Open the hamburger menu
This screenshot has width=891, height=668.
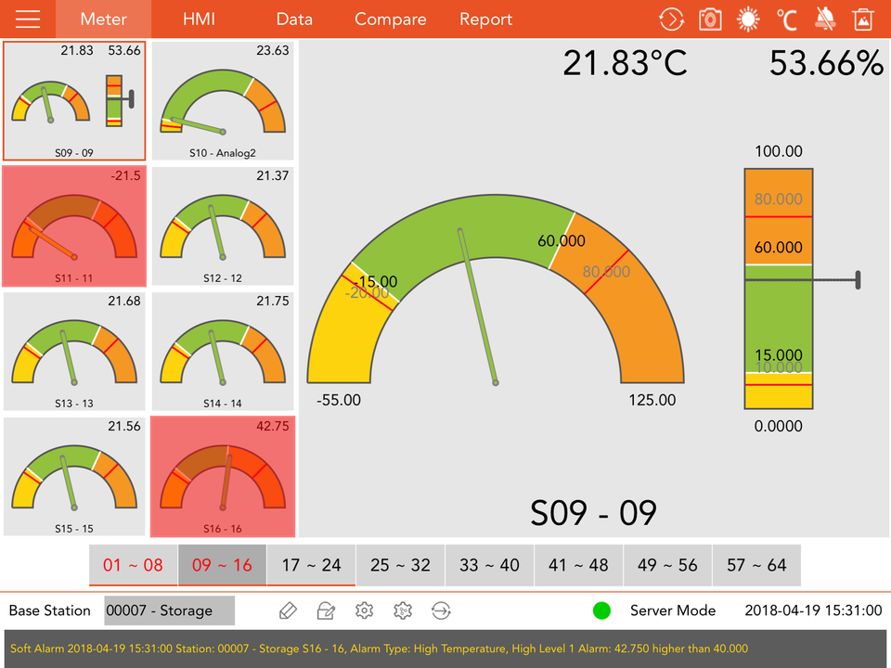(x=28, y=19)
